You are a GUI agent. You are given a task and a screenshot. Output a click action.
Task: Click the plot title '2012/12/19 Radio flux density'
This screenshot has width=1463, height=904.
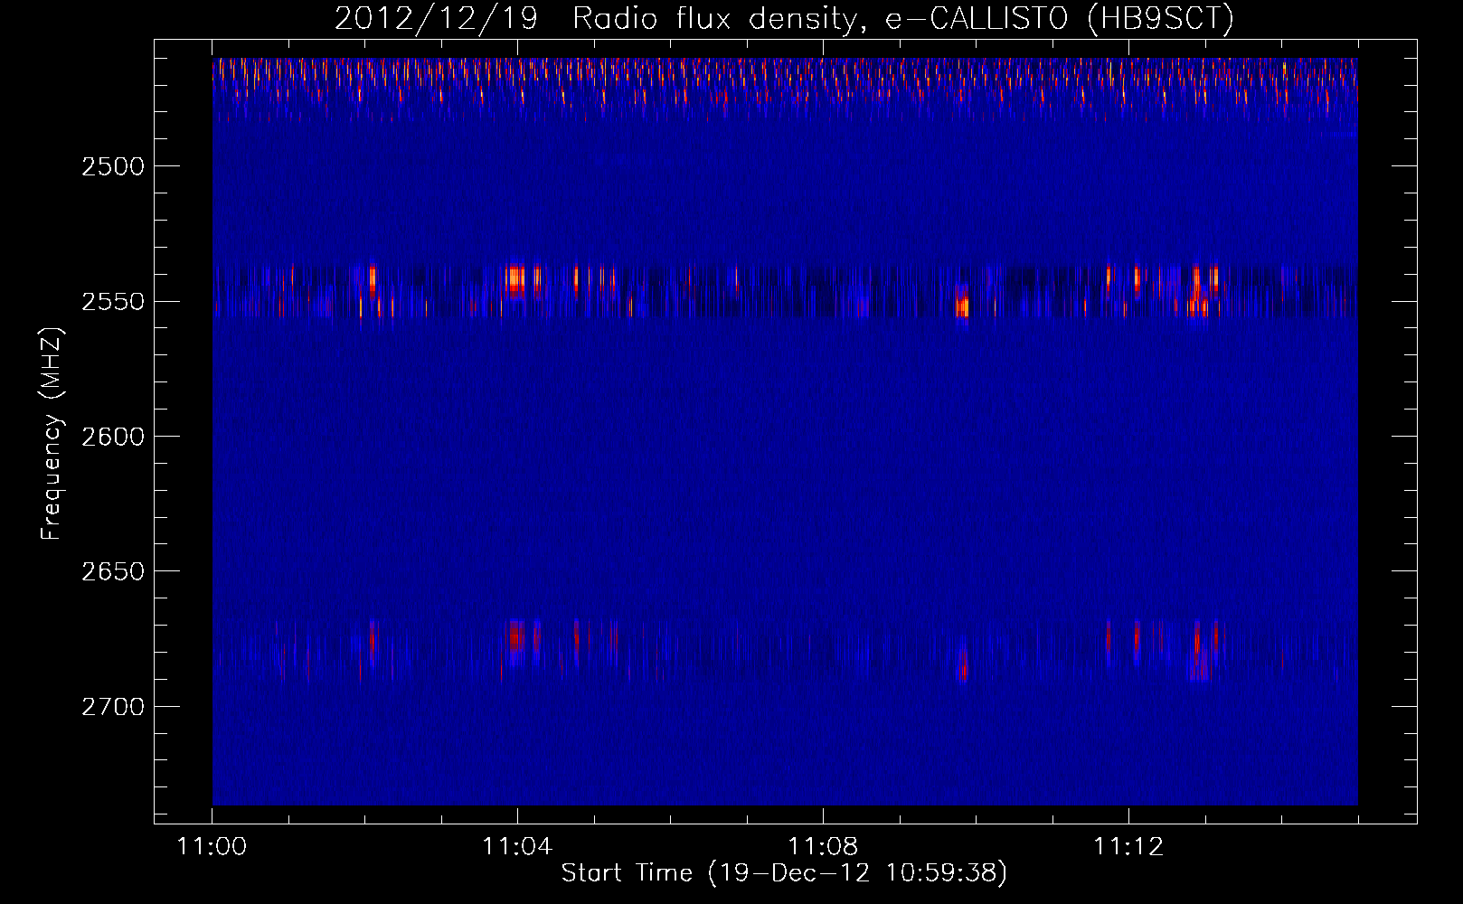point(595,19)
